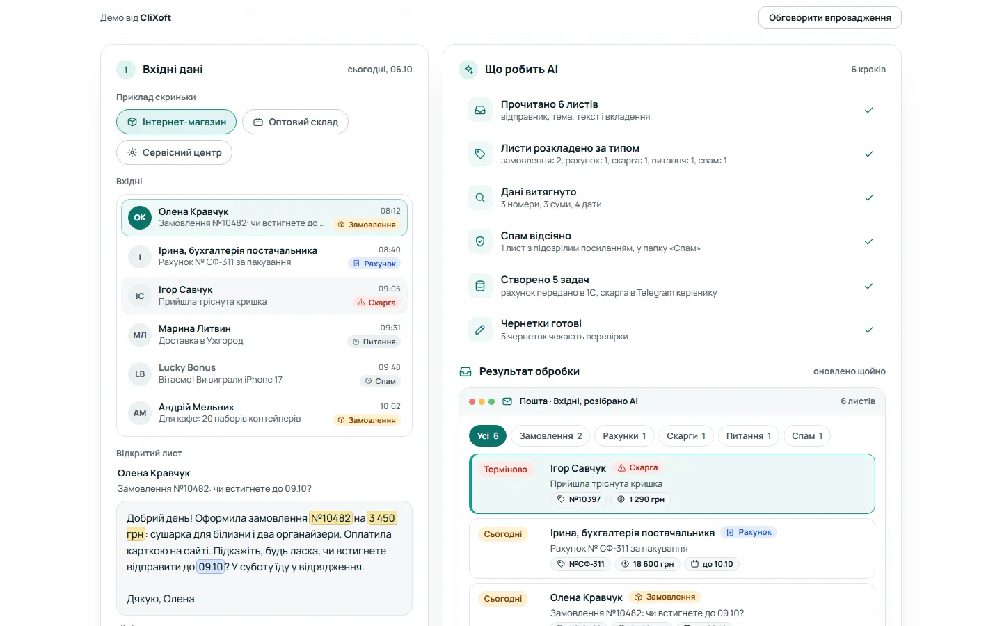Select the 'Сервісний центр' mailbox example
Viewport: 1002px width, 626px height.
(x=174, y=152)
